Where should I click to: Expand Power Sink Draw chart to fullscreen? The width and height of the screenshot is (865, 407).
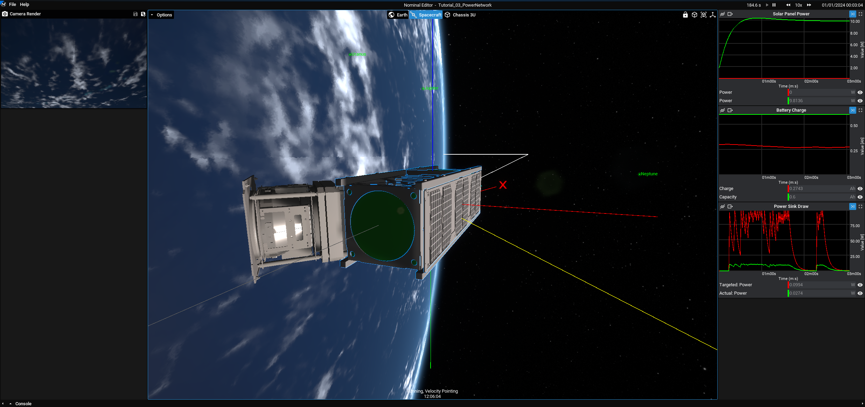860,206
